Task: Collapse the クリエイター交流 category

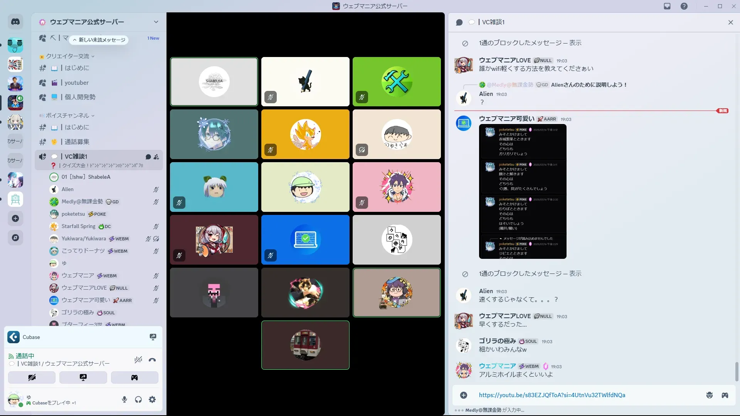Action: [x=67, y=56]
